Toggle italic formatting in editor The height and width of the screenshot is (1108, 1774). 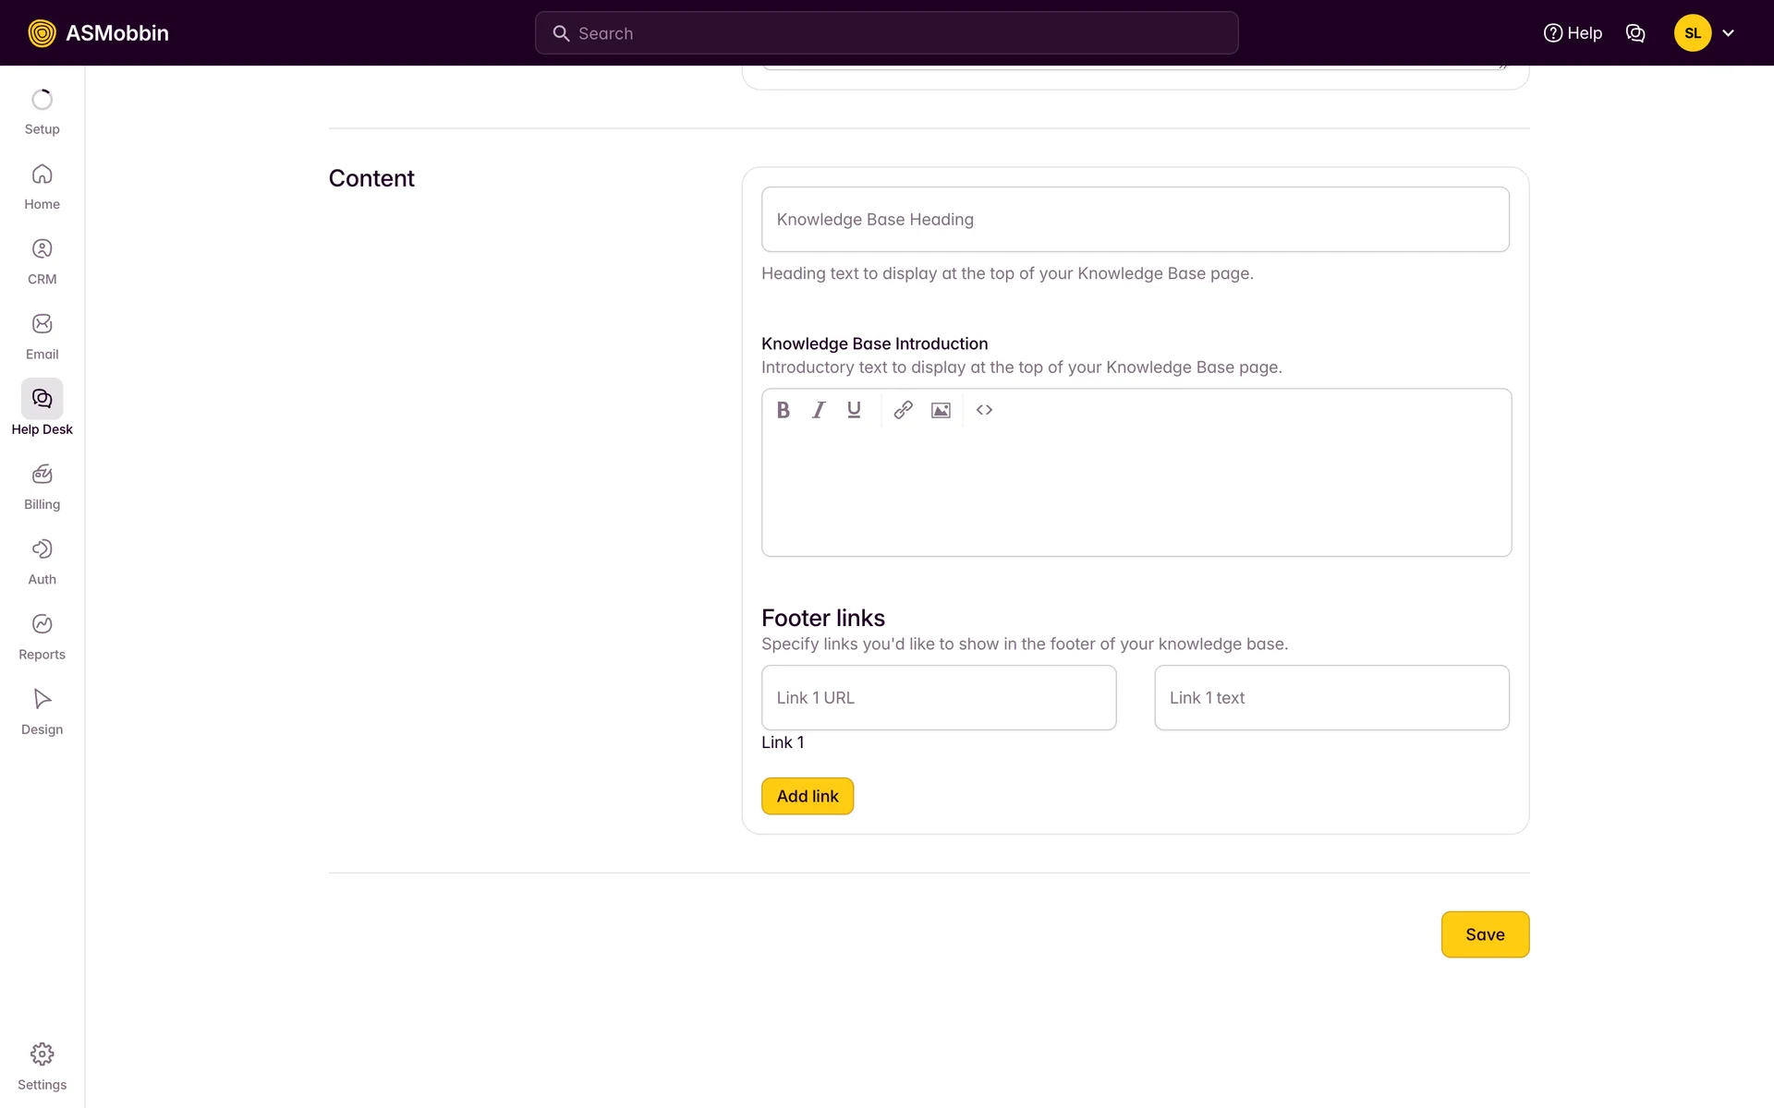click(819, 410)
